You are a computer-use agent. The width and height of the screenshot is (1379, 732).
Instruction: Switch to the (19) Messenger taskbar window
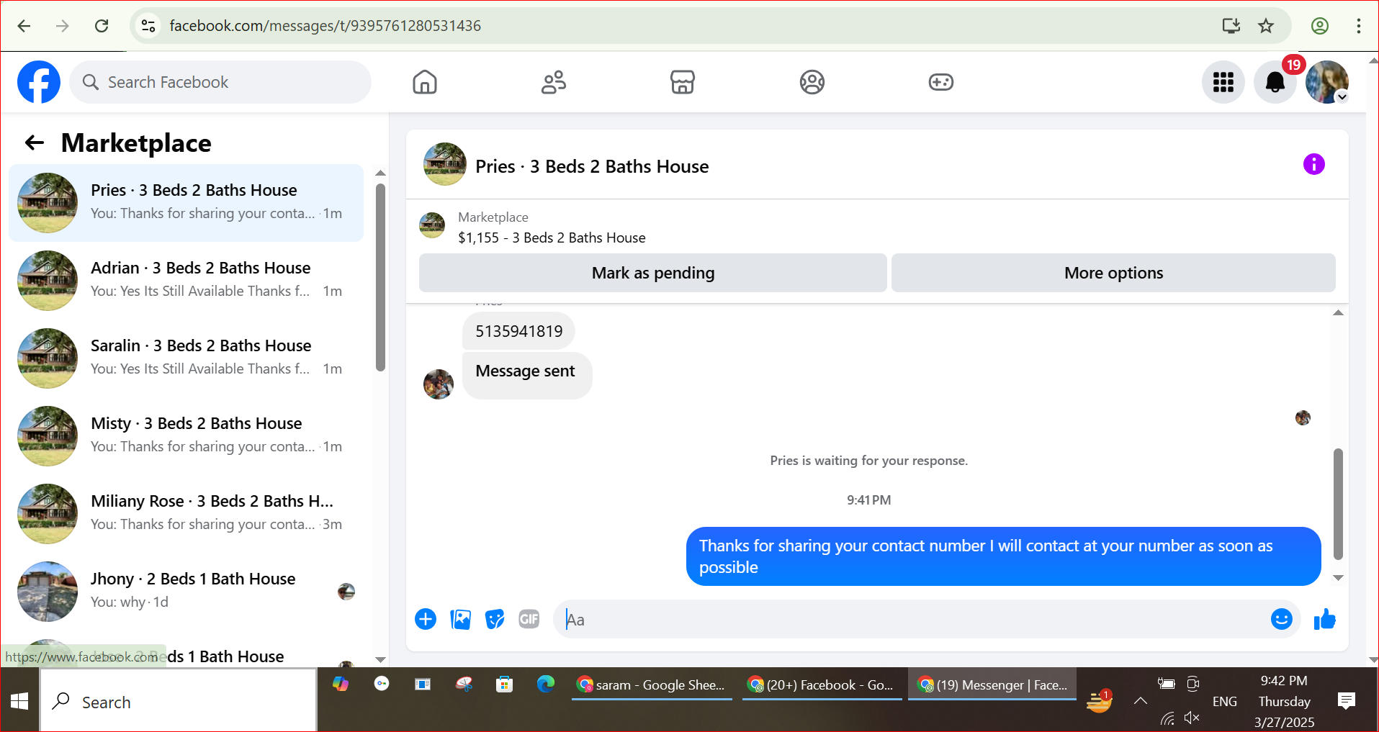click(992, 684)
